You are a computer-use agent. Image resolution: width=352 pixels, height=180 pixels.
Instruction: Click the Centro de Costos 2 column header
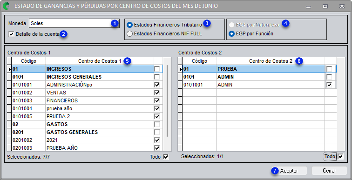[x=271, y=61]
